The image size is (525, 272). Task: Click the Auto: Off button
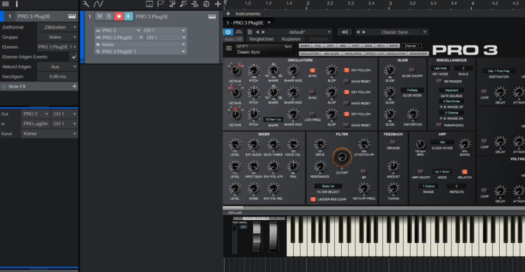(x=234, y=39)
